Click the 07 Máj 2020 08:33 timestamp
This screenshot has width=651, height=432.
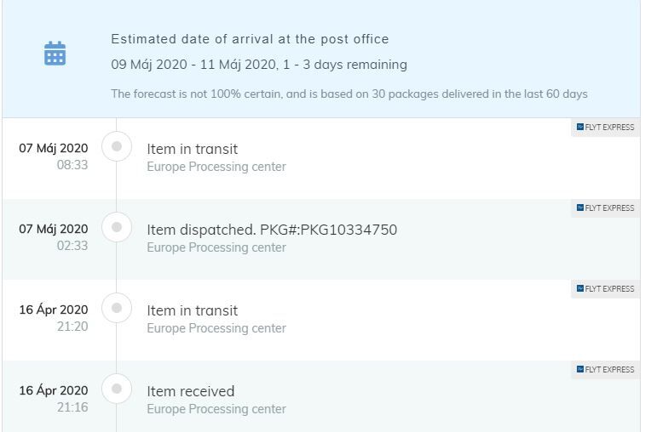coord(54,156)
